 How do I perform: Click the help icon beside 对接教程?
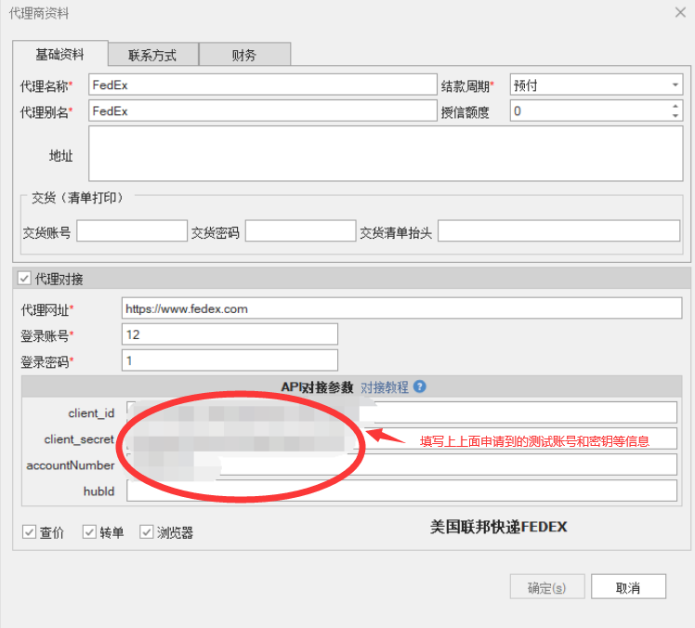[420, 386]
